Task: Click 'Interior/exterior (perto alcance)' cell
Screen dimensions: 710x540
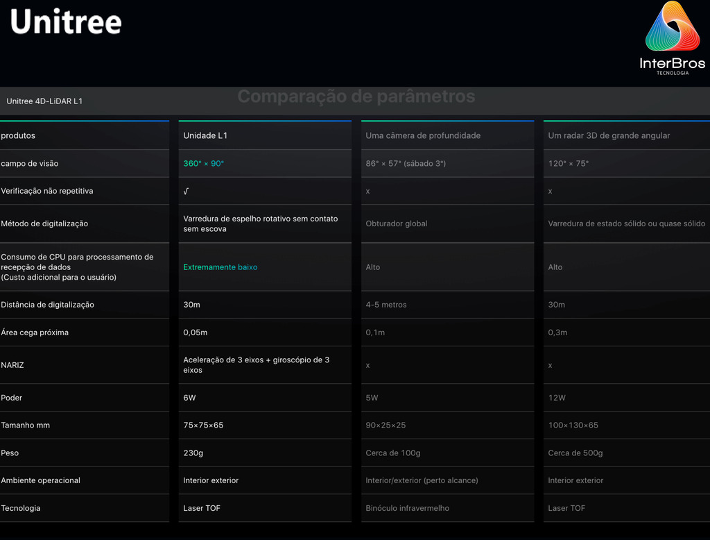Action: (x=422, y=480)
